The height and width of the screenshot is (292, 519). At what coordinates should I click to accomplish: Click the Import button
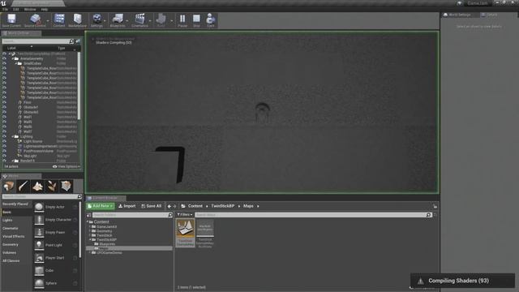(127, 206)
